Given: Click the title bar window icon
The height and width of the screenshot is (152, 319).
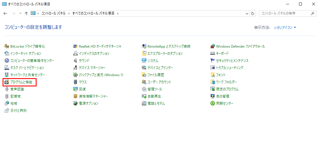Looking at the screenshot, I should (4, 4).
